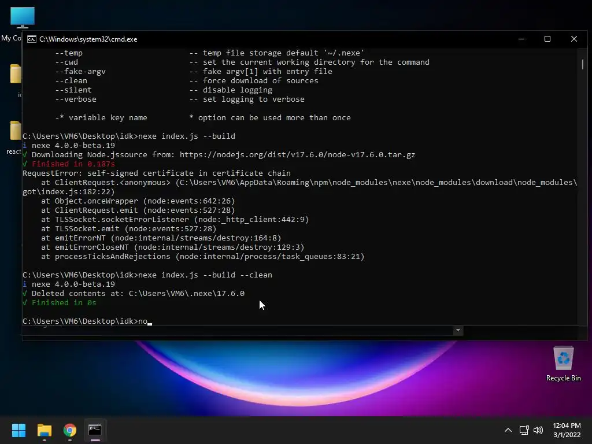Click the nodejs.org download URL text

click(297, 155)
